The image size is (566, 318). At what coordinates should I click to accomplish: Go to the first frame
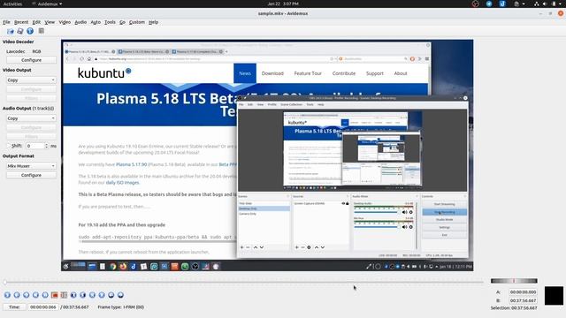point(92,295)
